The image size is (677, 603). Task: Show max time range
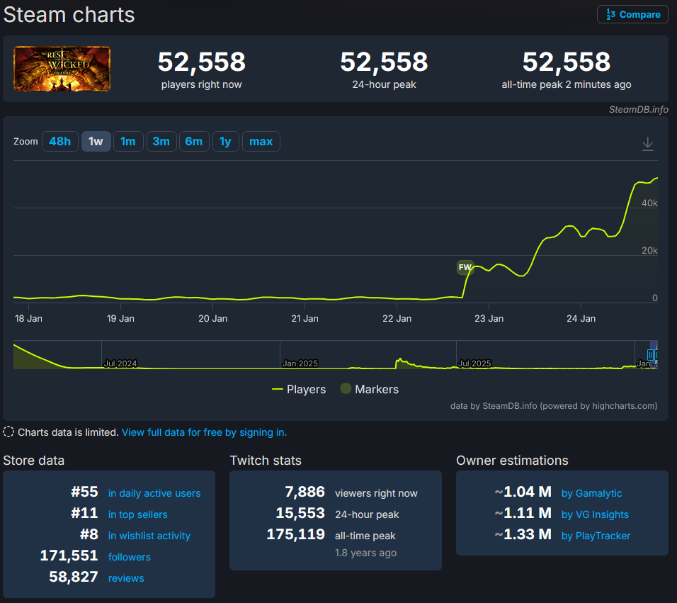point(261,142)
